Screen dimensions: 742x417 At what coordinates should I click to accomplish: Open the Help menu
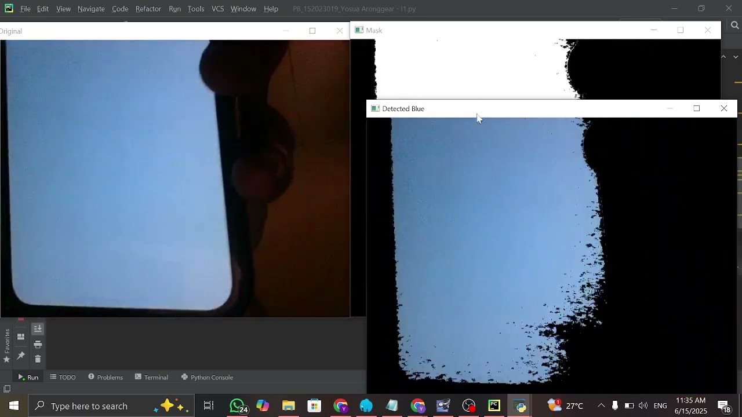(271, 9)
